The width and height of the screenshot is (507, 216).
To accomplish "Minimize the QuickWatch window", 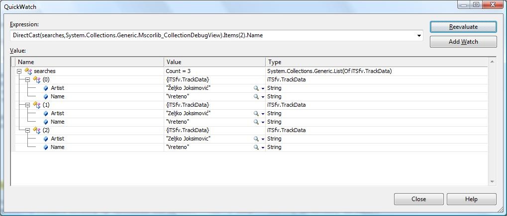I will [x=464, y=5].
